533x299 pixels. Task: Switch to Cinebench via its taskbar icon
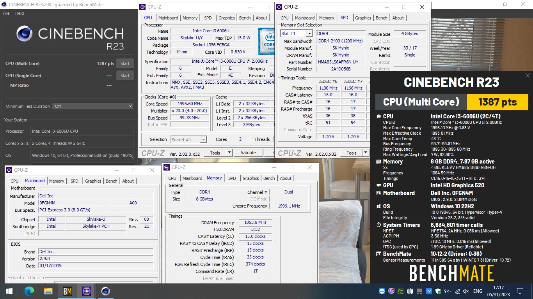(x=105, y=291)
